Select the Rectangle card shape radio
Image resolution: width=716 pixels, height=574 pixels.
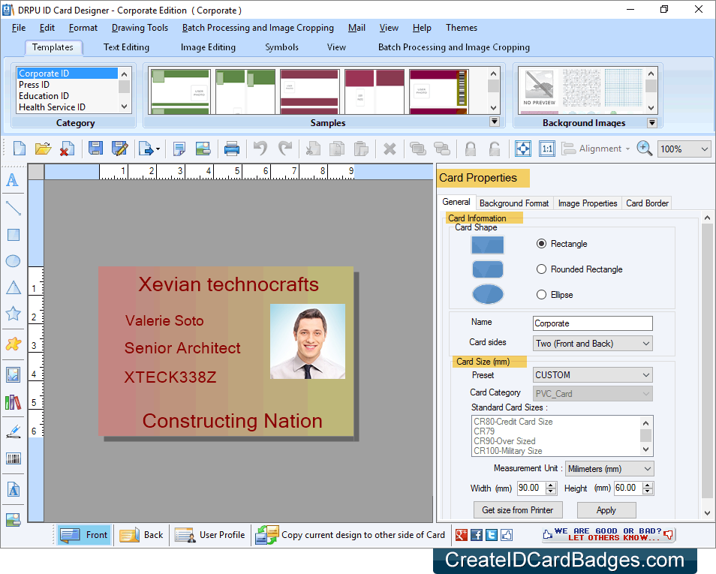[541, 244]
